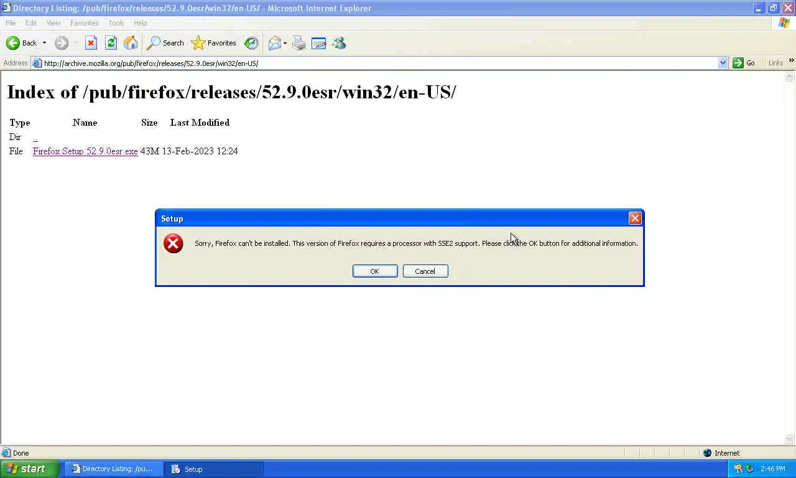
Task: Minimize the Internet Explorer window
Action: point(759,8)
